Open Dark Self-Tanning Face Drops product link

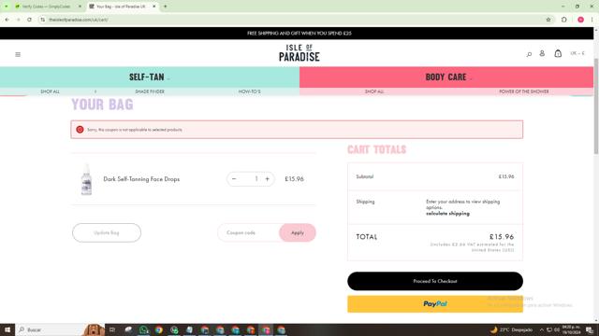click(141, 179)
